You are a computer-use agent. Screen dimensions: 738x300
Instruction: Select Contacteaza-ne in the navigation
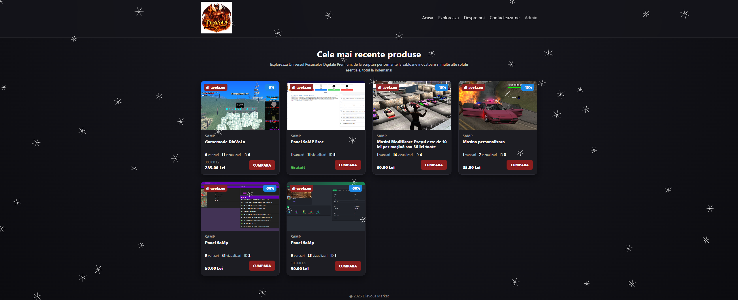point(504,18)
